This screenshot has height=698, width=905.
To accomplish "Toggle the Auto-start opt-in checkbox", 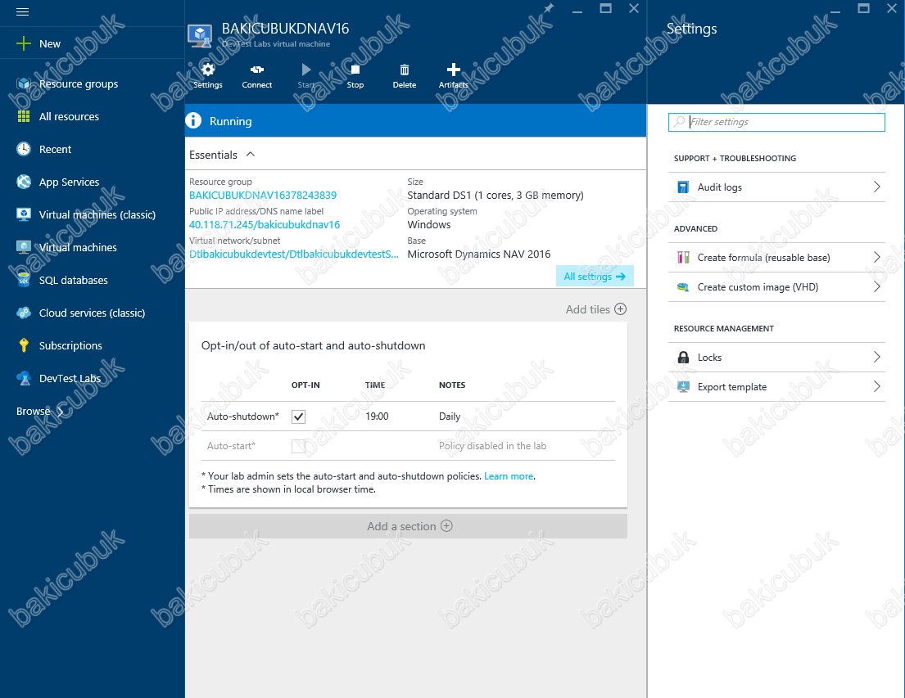I will [298, 446].
